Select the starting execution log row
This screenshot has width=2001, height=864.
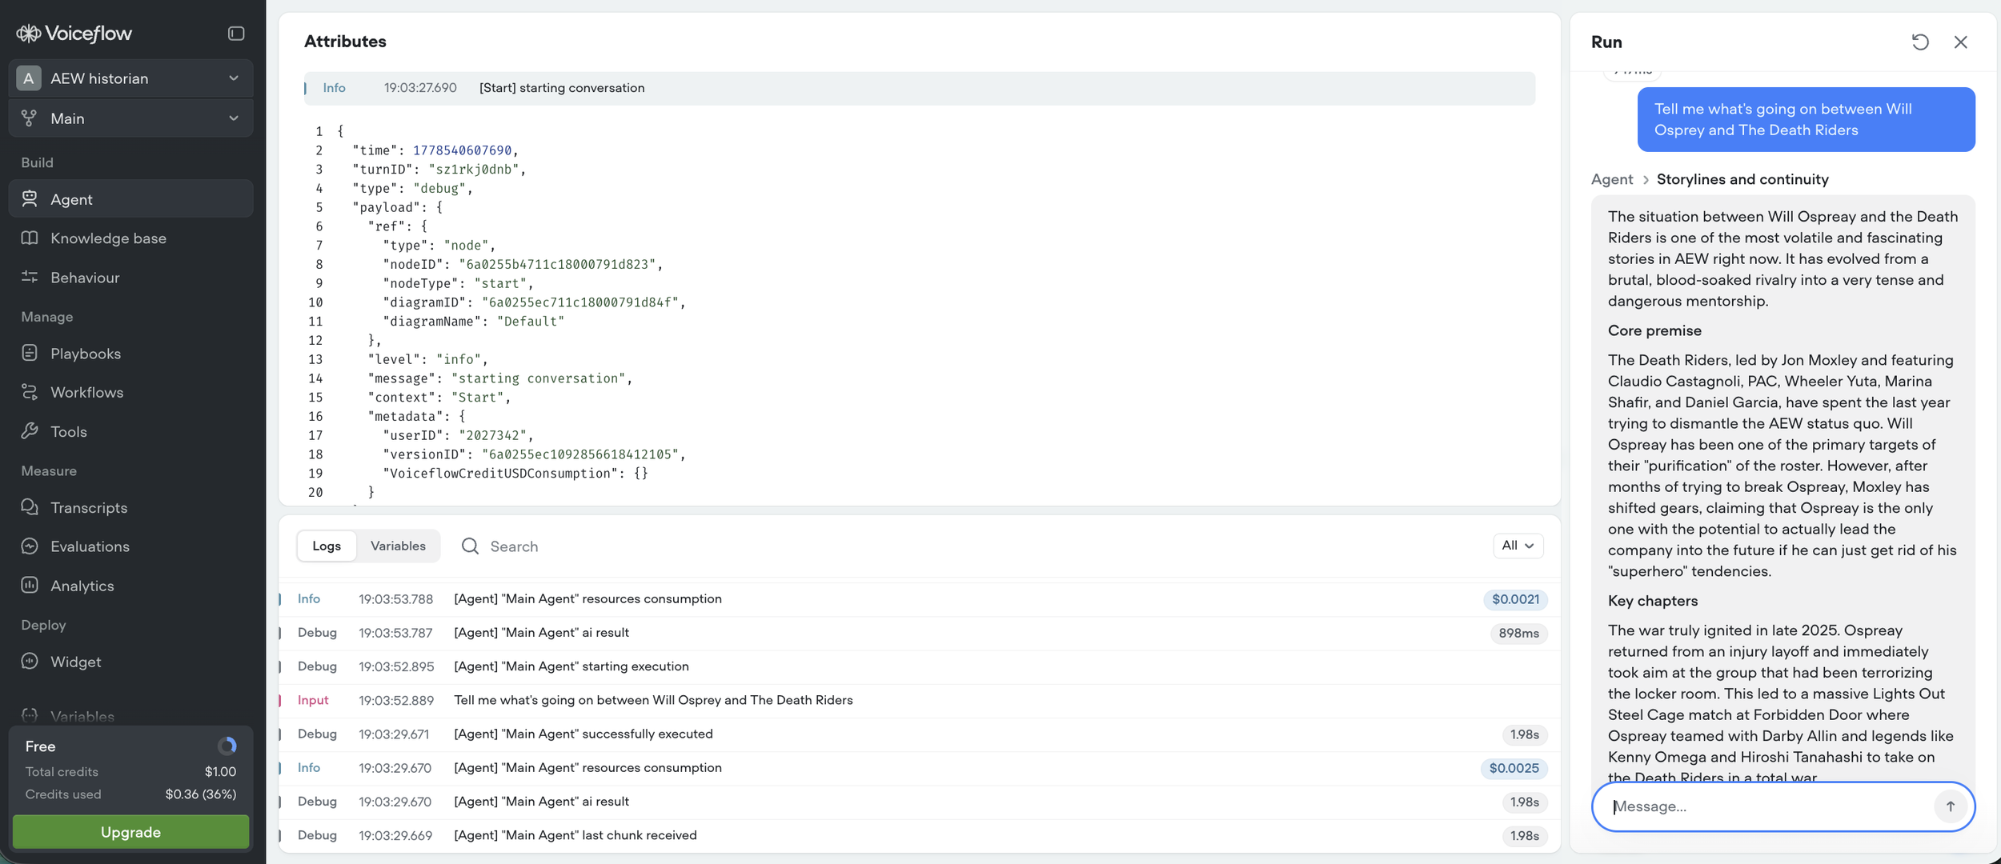(920, 666)
